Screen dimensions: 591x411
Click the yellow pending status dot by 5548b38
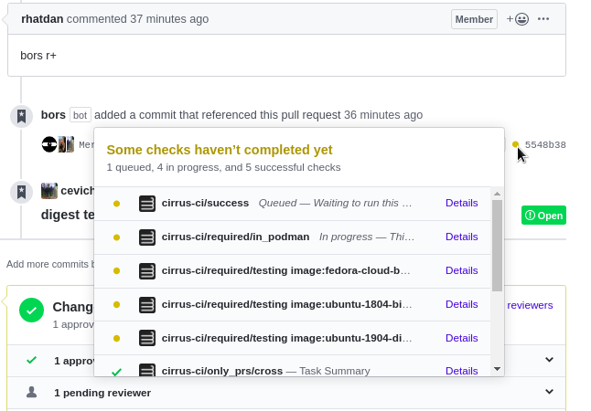515,144
